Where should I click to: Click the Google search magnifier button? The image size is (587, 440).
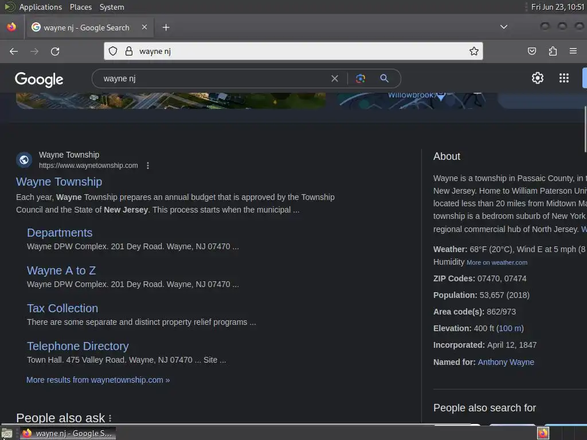coord(384,78)
